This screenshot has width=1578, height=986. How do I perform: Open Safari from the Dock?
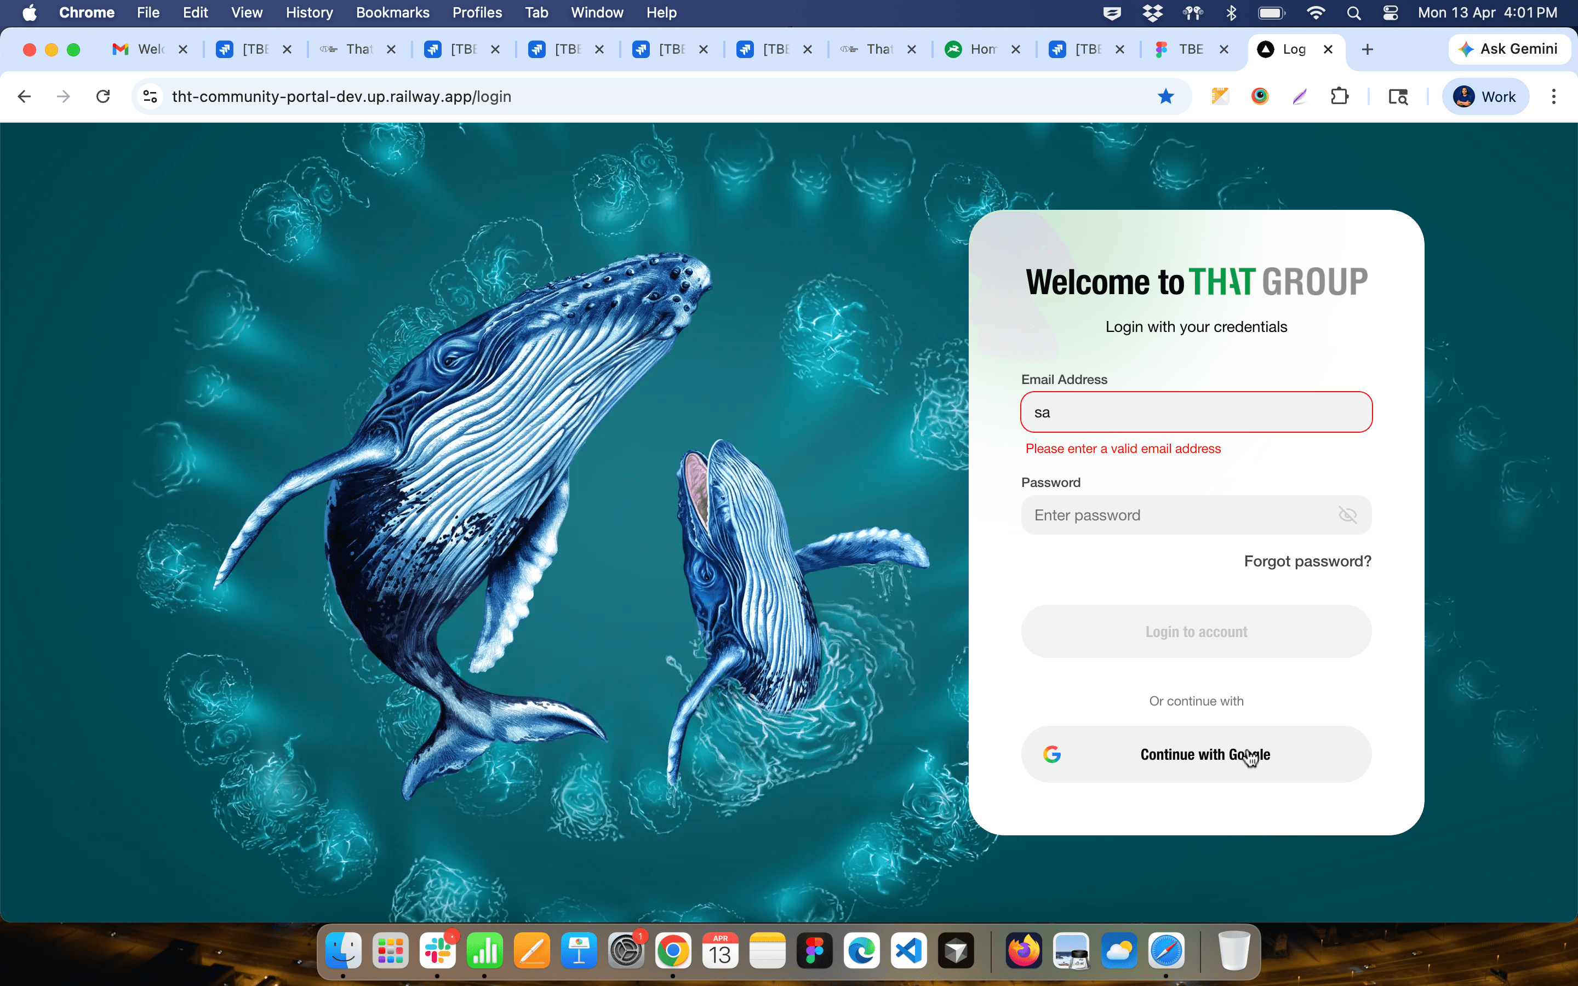(1166, 951)
